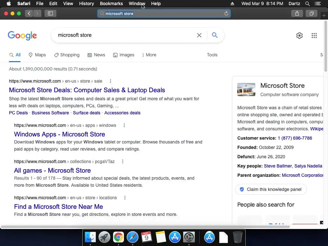Click the Microsoft Store panel thumbnail image
Screen dimensions: 328x246
click(246, 90)
